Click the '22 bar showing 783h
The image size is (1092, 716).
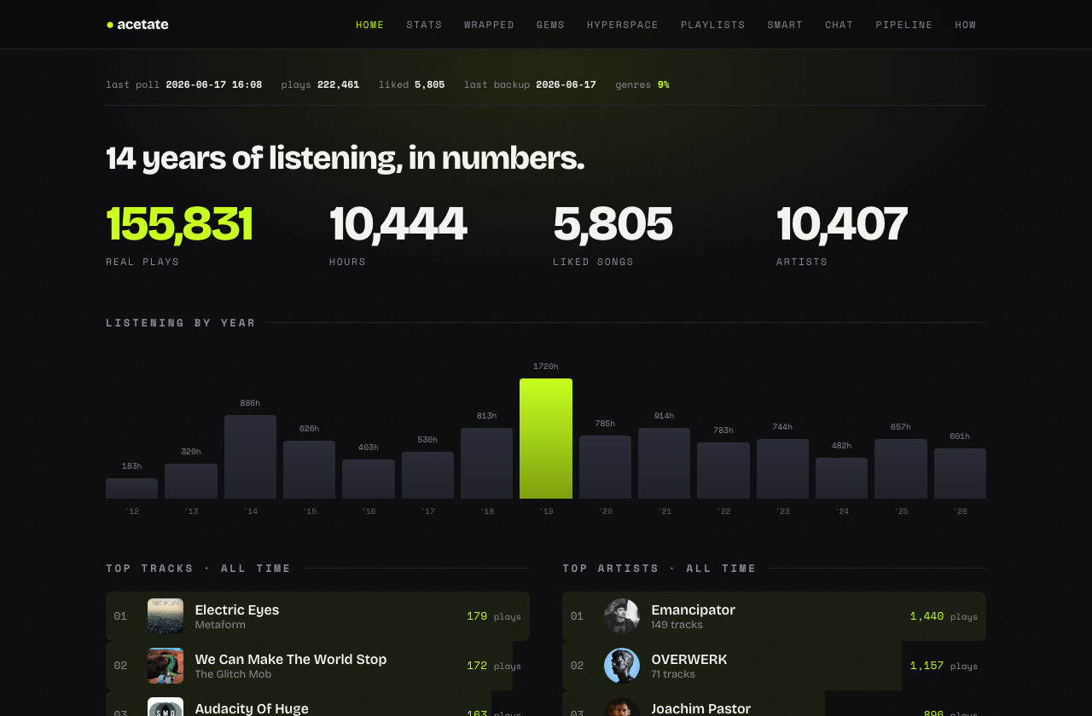pyautogui.click(x=723, y=471)
